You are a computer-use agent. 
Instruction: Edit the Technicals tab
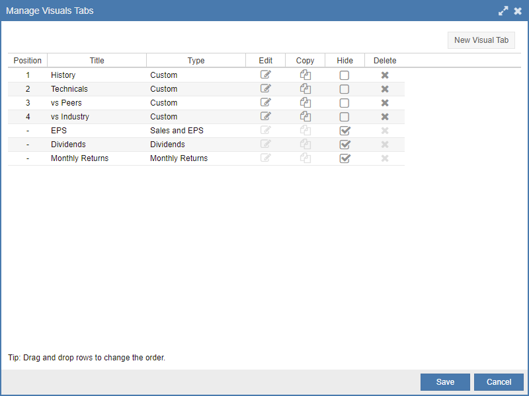coord(266,88)
